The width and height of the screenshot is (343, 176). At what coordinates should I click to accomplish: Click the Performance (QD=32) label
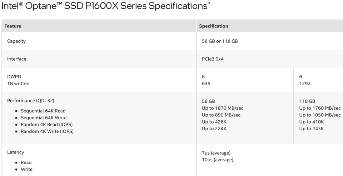coord(31,101)
